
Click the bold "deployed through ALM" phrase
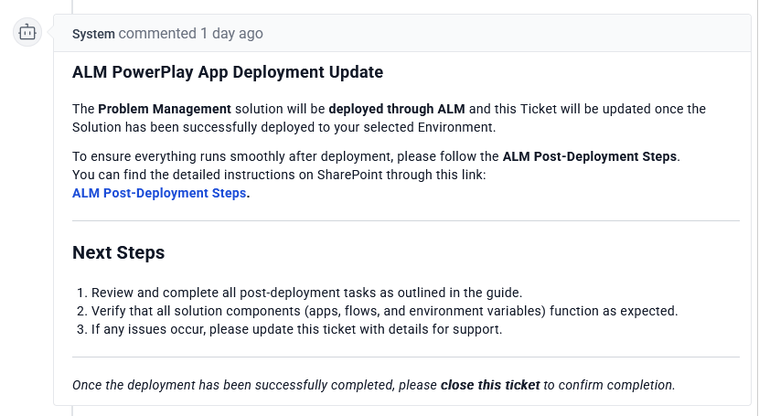point(397,109)
